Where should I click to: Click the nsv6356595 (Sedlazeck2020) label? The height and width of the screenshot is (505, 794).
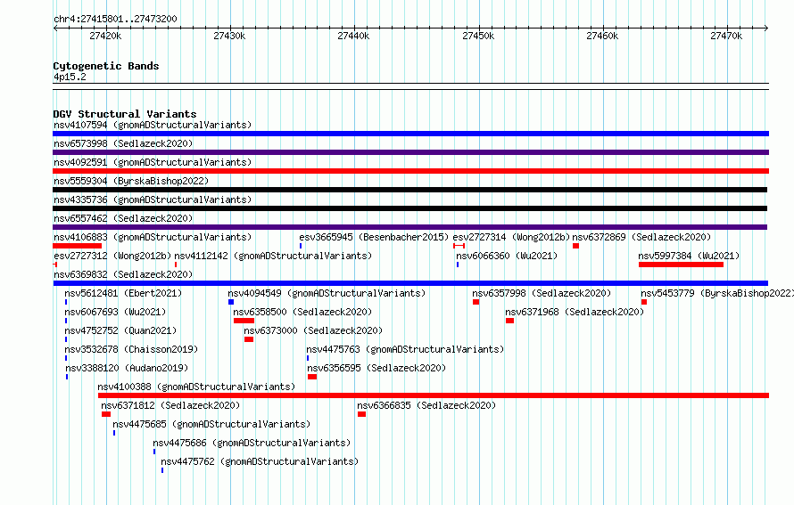(376, 368)
